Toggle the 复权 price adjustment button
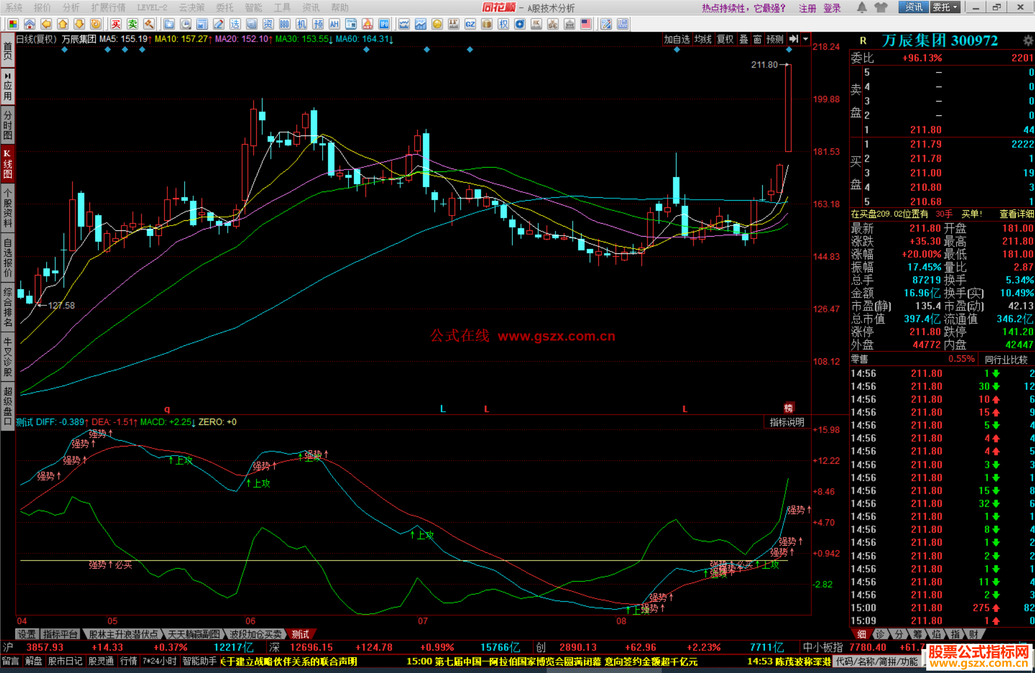 click(x=725, y=39)
